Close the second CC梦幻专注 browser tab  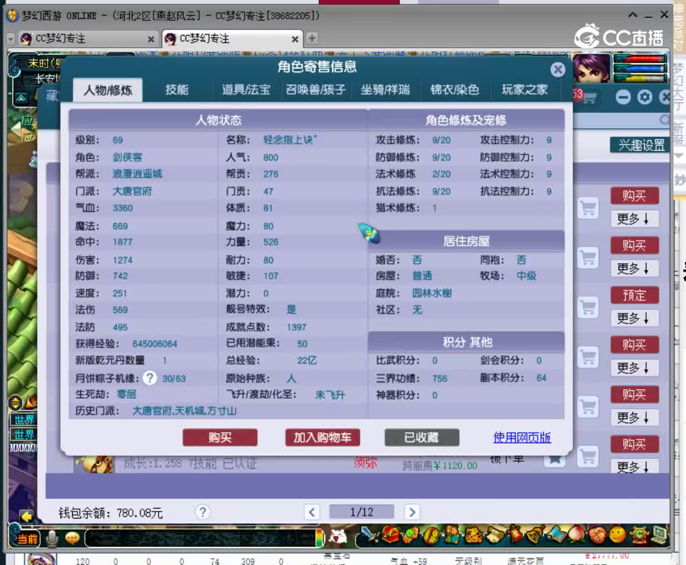pos(295,39)
